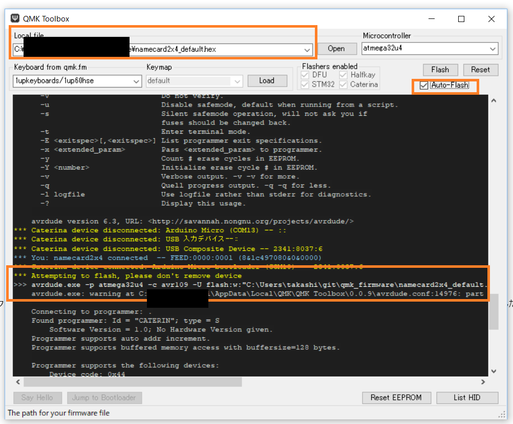Viewport: 513px width, 424px height.
Task: Maximize the QMK Toolbox window
Action: pos(461,18)
